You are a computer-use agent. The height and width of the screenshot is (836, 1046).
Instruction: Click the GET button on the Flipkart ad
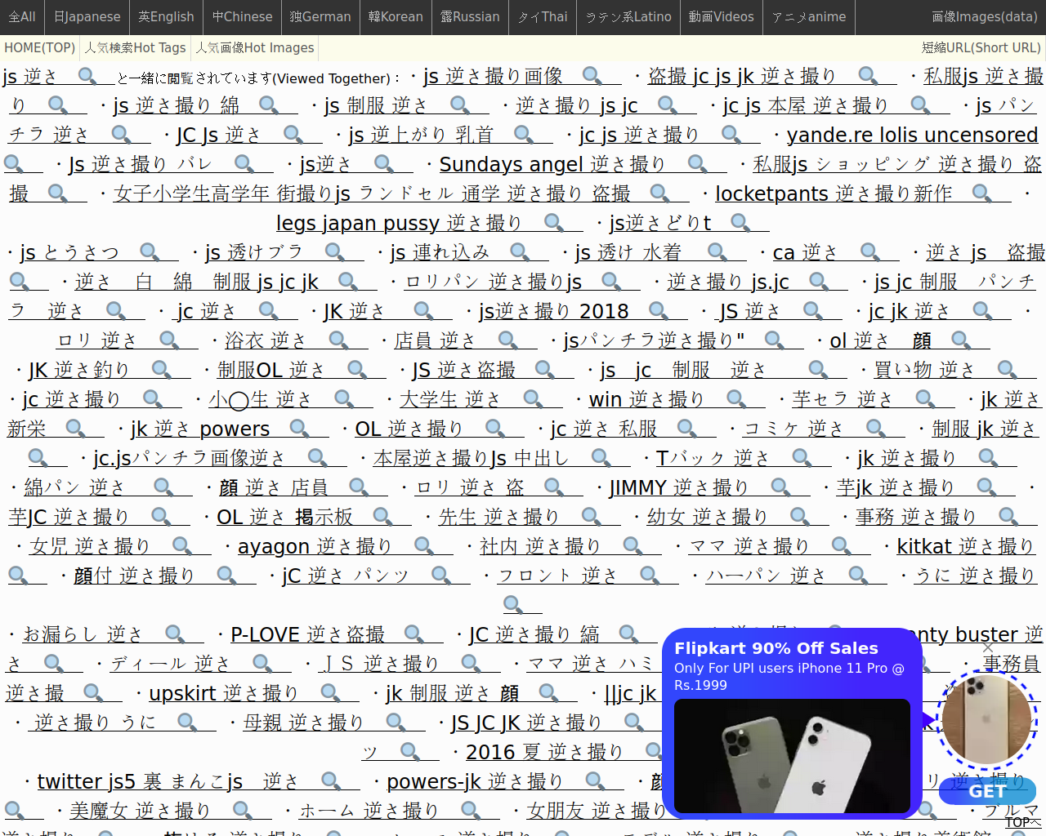(987, 791)
